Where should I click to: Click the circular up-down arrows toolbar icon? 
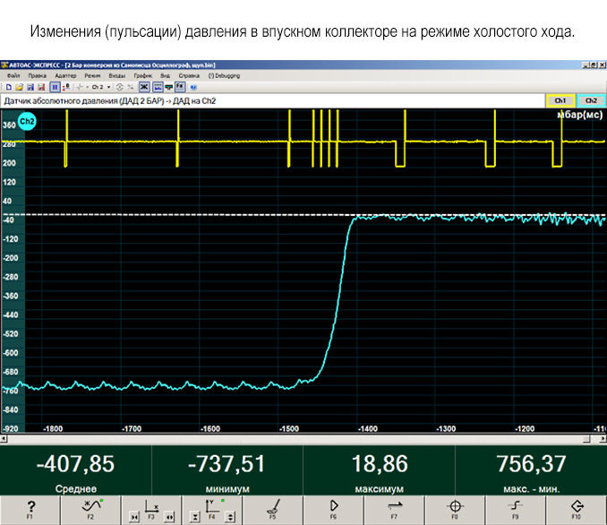(x=120, y=87)
